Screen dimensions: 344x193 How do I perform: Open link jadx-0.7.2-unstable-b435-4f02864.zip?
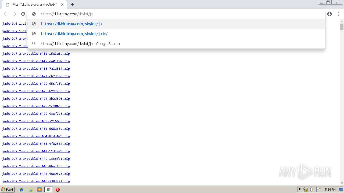coord(36,144)
